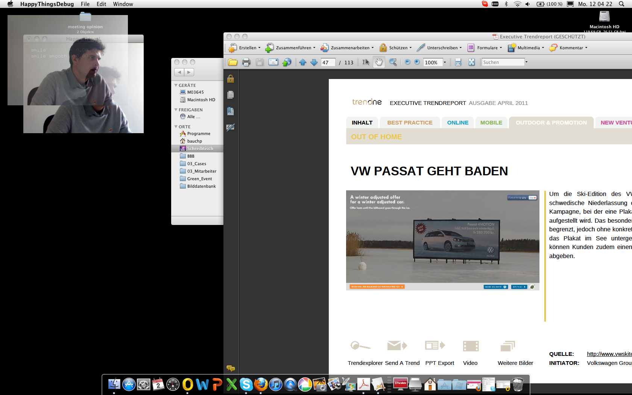Open the Zusammenarbeiten dropdown menu
Viewport: 632px width, 395px height.
pos(347,48)
